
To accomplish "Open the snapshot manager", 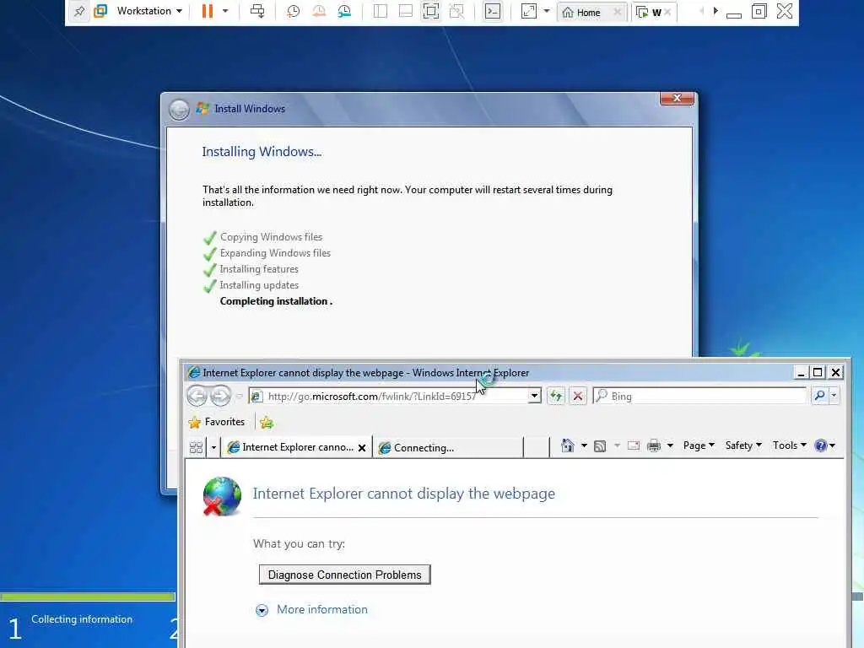I will pos(344,11).
